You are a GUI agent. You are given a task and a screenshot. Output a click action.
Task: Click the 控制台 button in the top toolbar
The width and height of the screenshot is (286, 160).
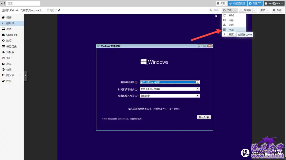pos(246,10)
